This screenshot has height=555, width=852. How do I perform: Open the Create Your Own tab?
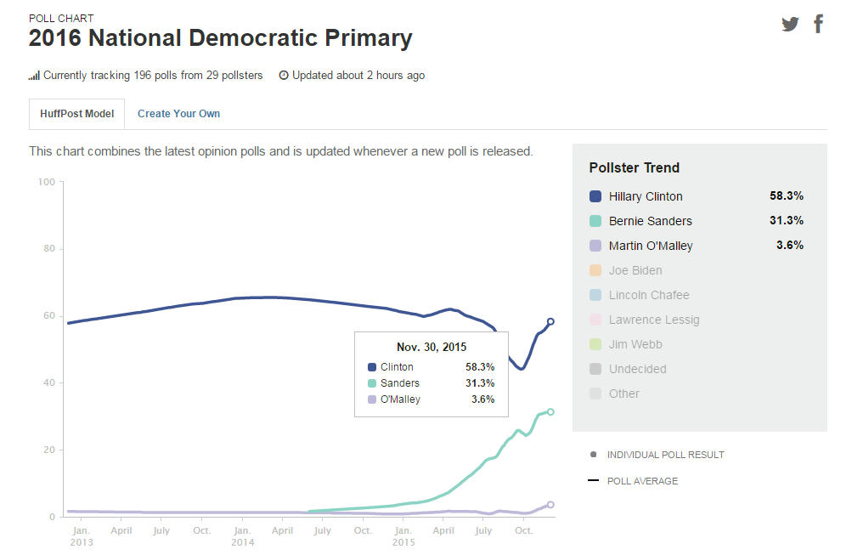(178, 114)
